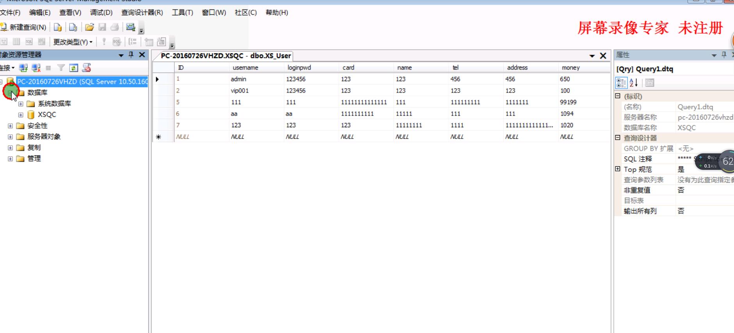Open the 调试(D) menu
The image size is (734, 333).
(x=101, y=12)
